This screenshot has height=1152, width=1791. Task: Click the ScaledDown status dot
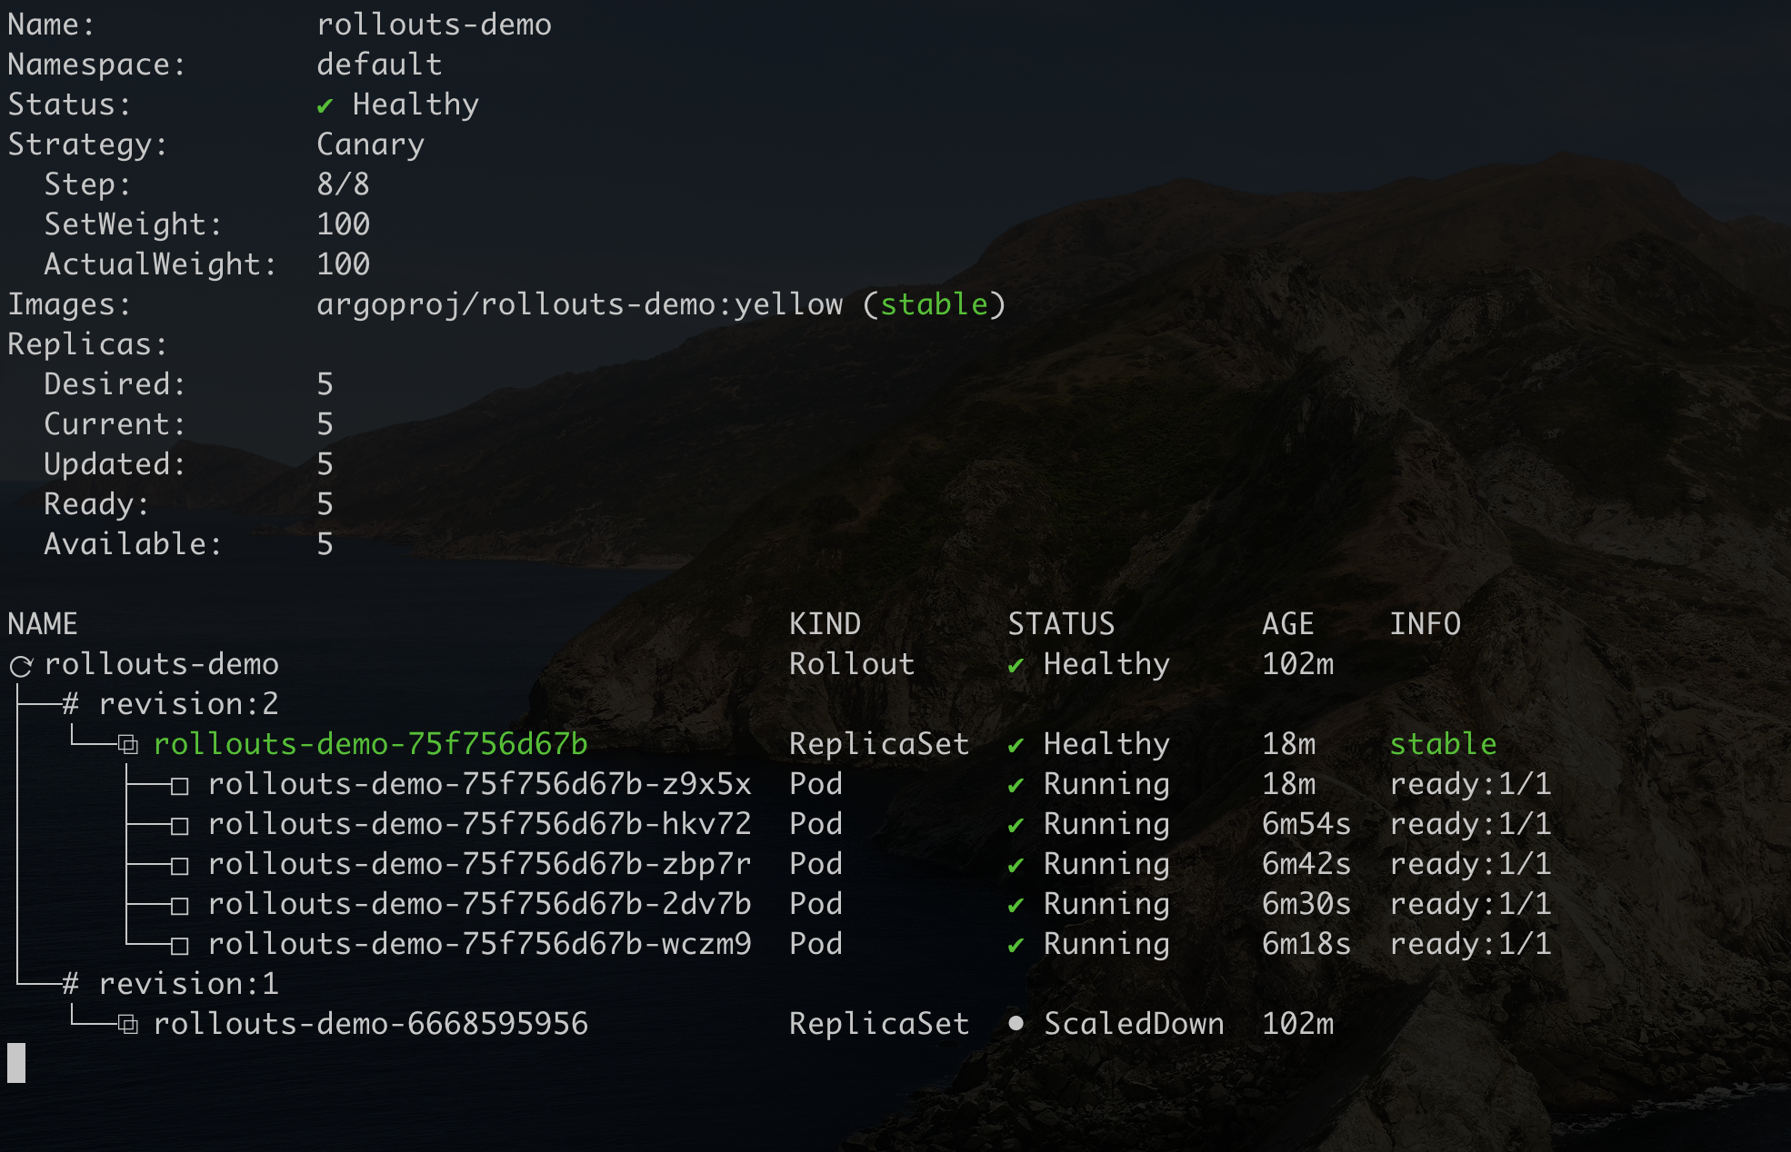pos(1016,1024)
